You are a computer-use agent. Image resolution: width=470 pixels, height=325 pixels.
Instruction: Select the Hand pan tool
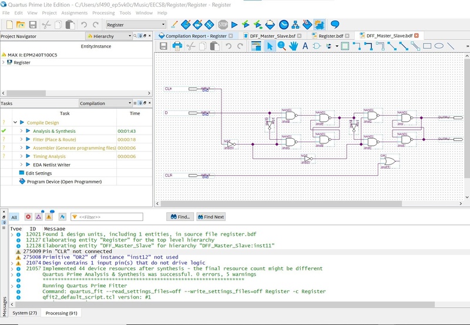pyautogui.click(x=293, y=46)
